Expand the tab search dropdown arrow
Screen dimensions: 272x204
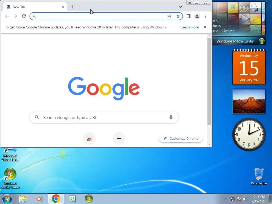click(181, 7)
